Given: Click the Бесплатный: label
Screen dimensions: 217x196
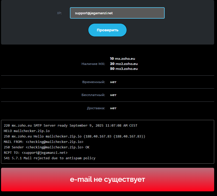Looking at the screenshot, I should (93, 95).
